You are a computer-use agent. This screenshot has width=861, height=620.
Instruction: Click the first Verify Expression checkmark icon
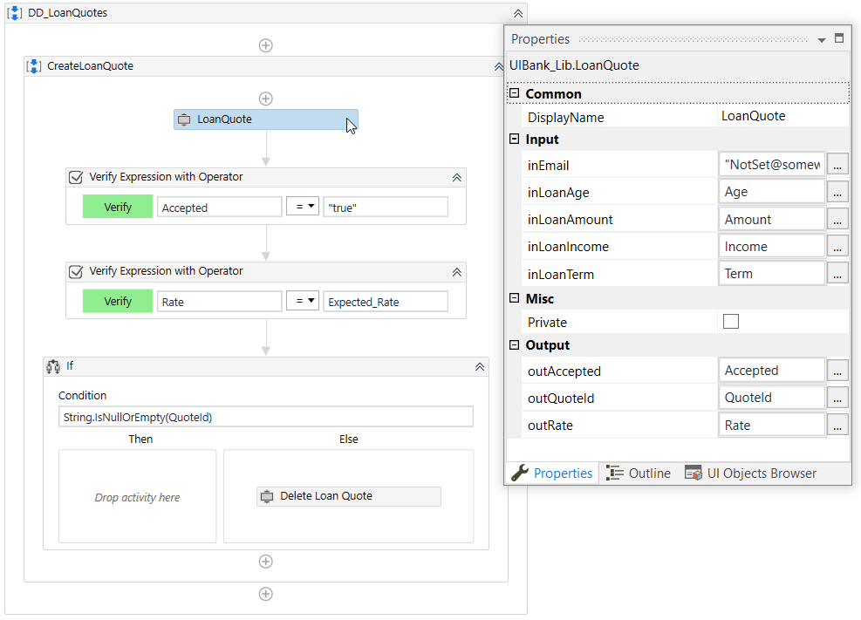(76, 177)
